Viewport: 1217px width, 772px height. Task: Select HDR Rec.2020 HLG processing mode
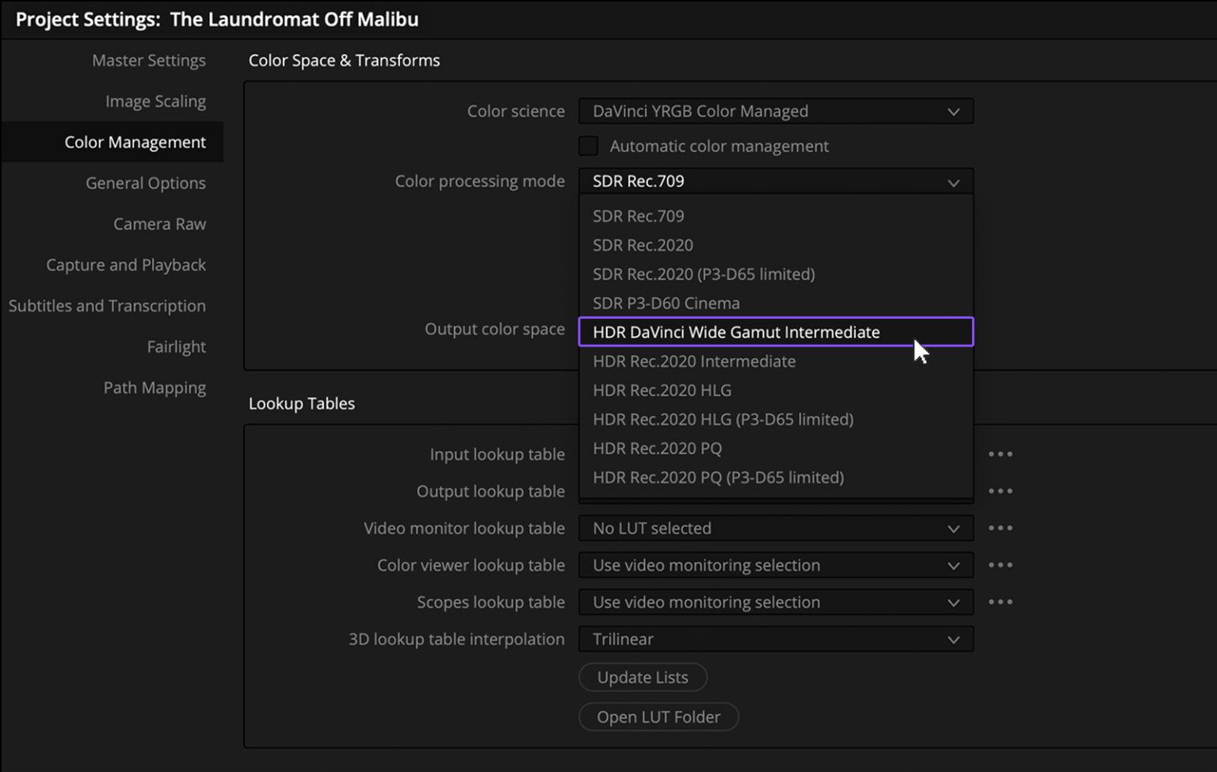click(662, 390)
